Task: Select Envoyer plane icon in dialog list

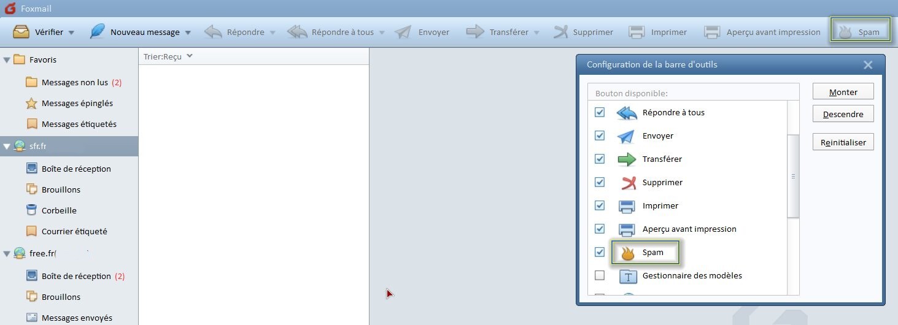Action: pyautogui.click(x=627, y=136)
